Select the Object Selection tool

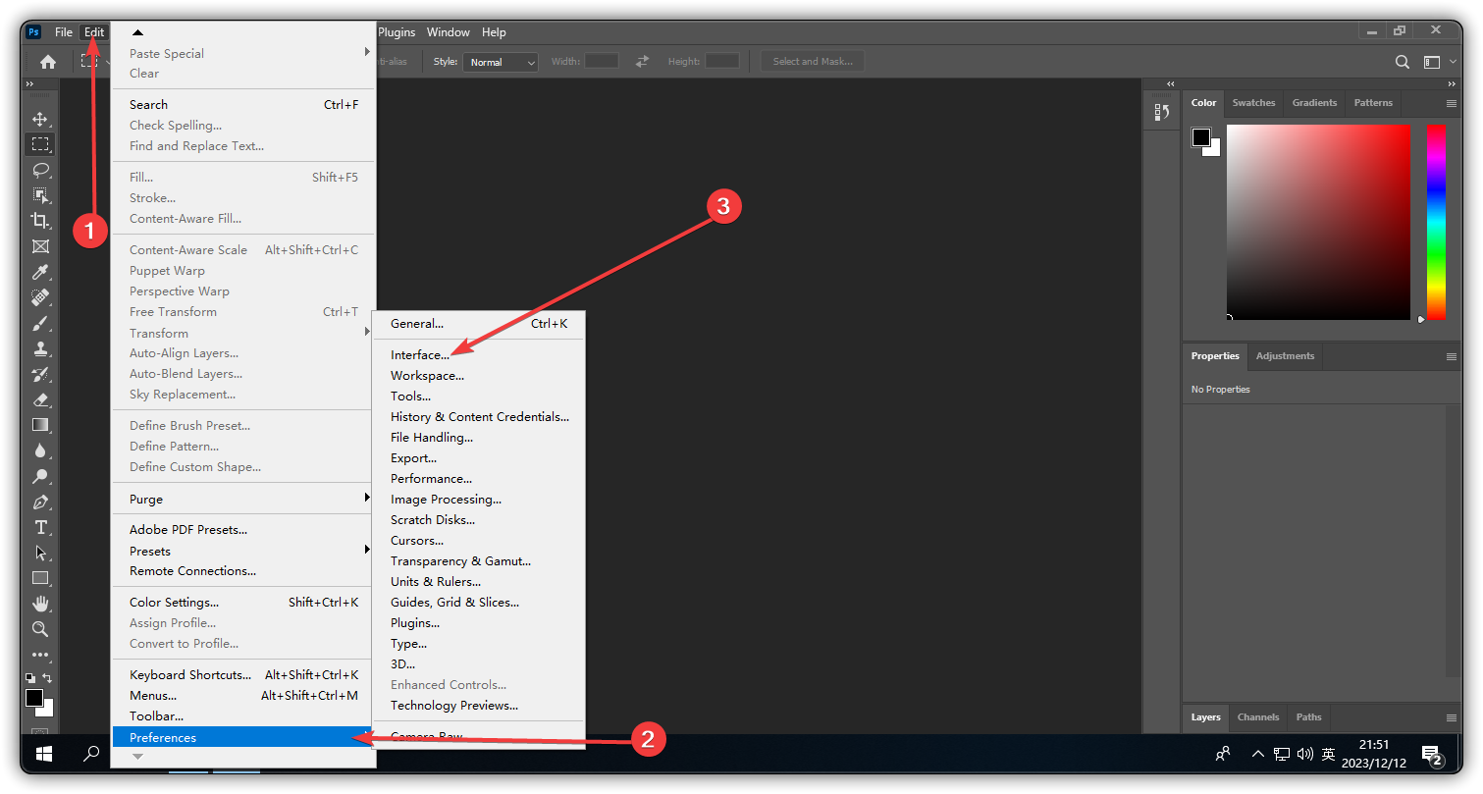(x=40, y=195)
